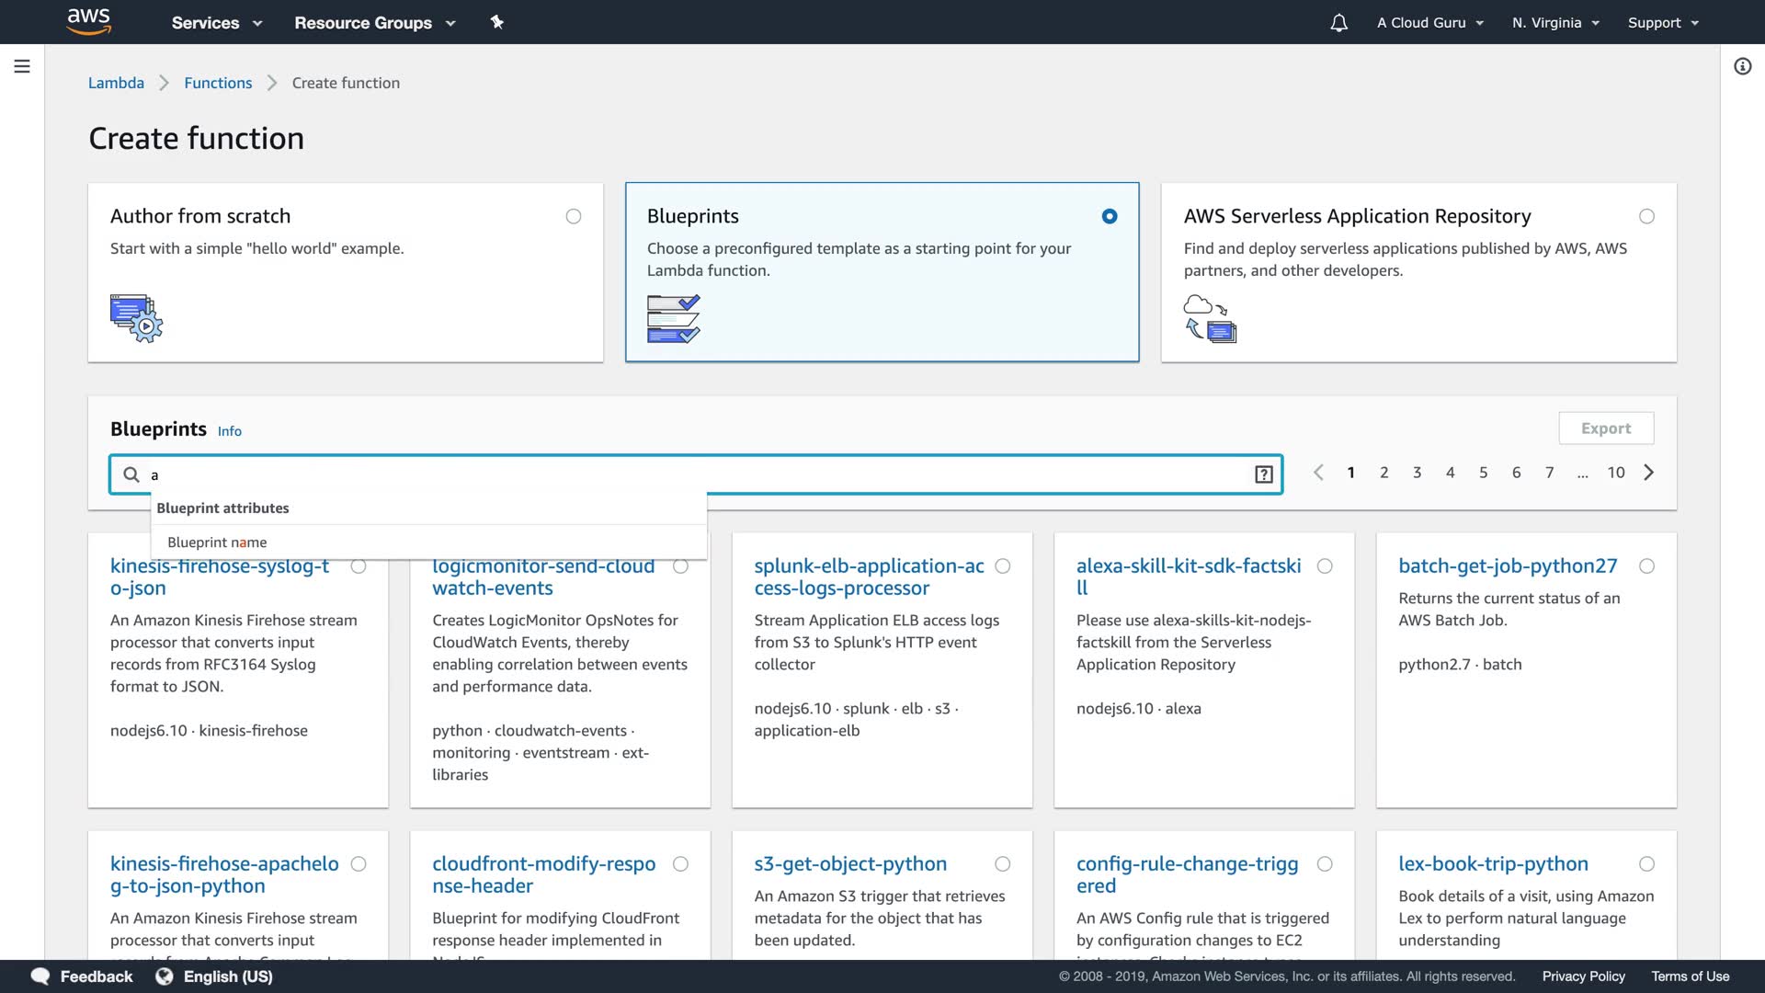Screen dimensions: 1765x993
Task: Open the Resource Groups dropdown
Action: (374, 23)
